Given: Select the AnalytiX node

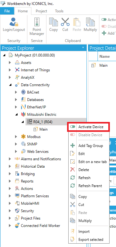Looking at the screenshot, I should (x=27, y=77).
